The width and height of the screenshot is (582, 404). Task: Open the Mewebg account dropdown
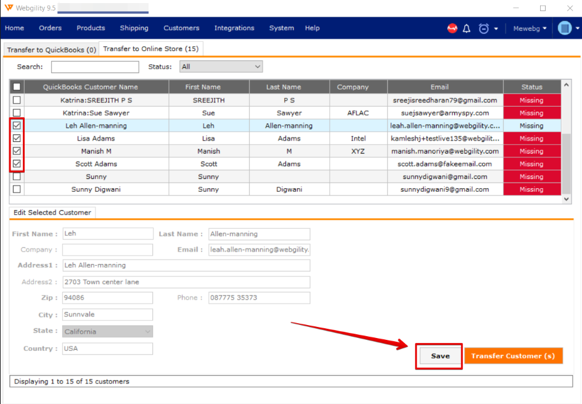click(x=530, y=28)
